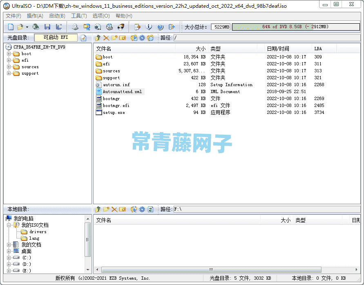Click the boot info icon beside 可启动 EFI
364x285 pixels.
tap(84, 38)
